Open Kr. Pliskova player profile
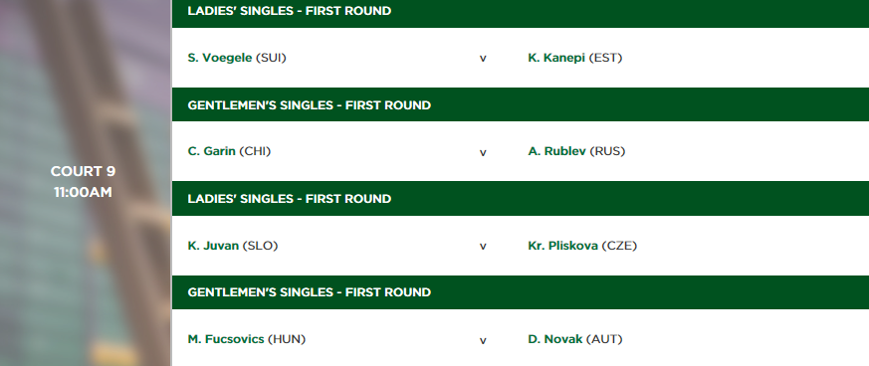The image size is (869, 366). pos(563,246)
